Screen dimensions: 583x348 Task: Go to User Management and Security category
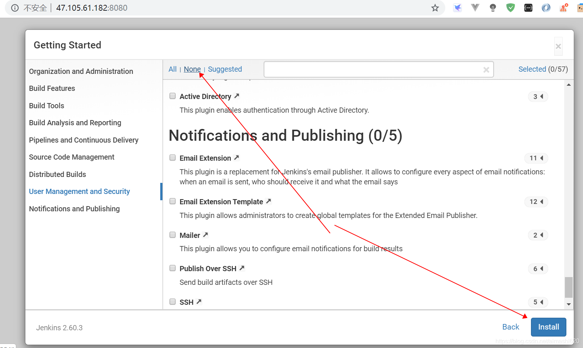[79, 191]
